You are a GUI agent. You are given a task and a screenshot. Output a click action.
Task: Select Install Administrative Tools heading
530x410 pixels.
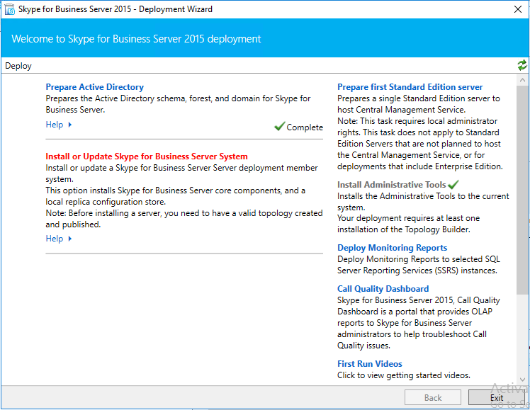coord(391,184)
